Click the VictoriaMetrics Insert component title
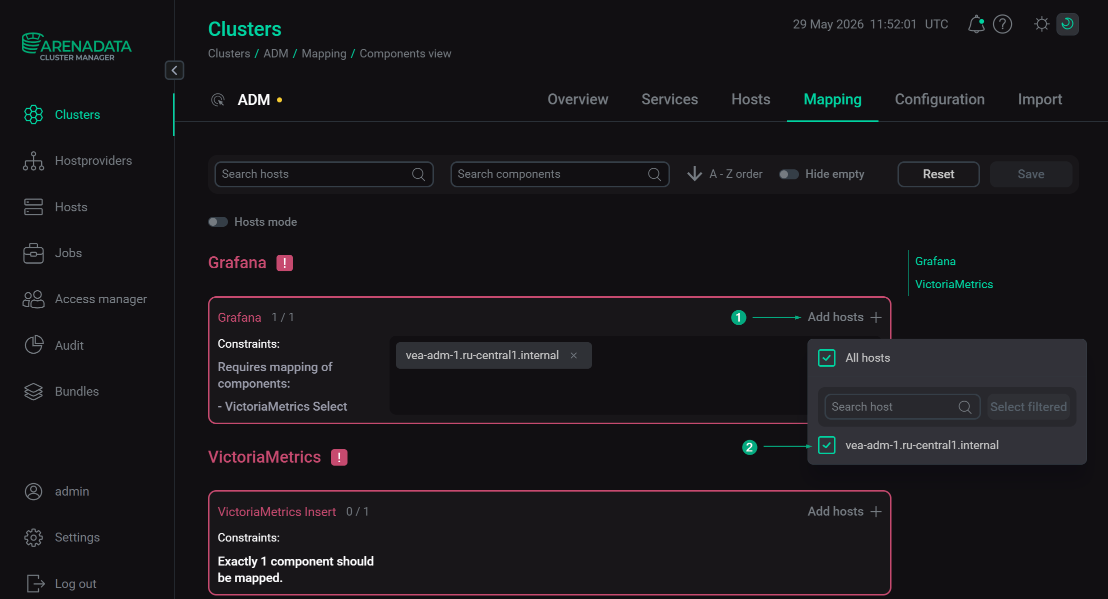This screenshot has height=599, width=1108. (x=277, y=512)
